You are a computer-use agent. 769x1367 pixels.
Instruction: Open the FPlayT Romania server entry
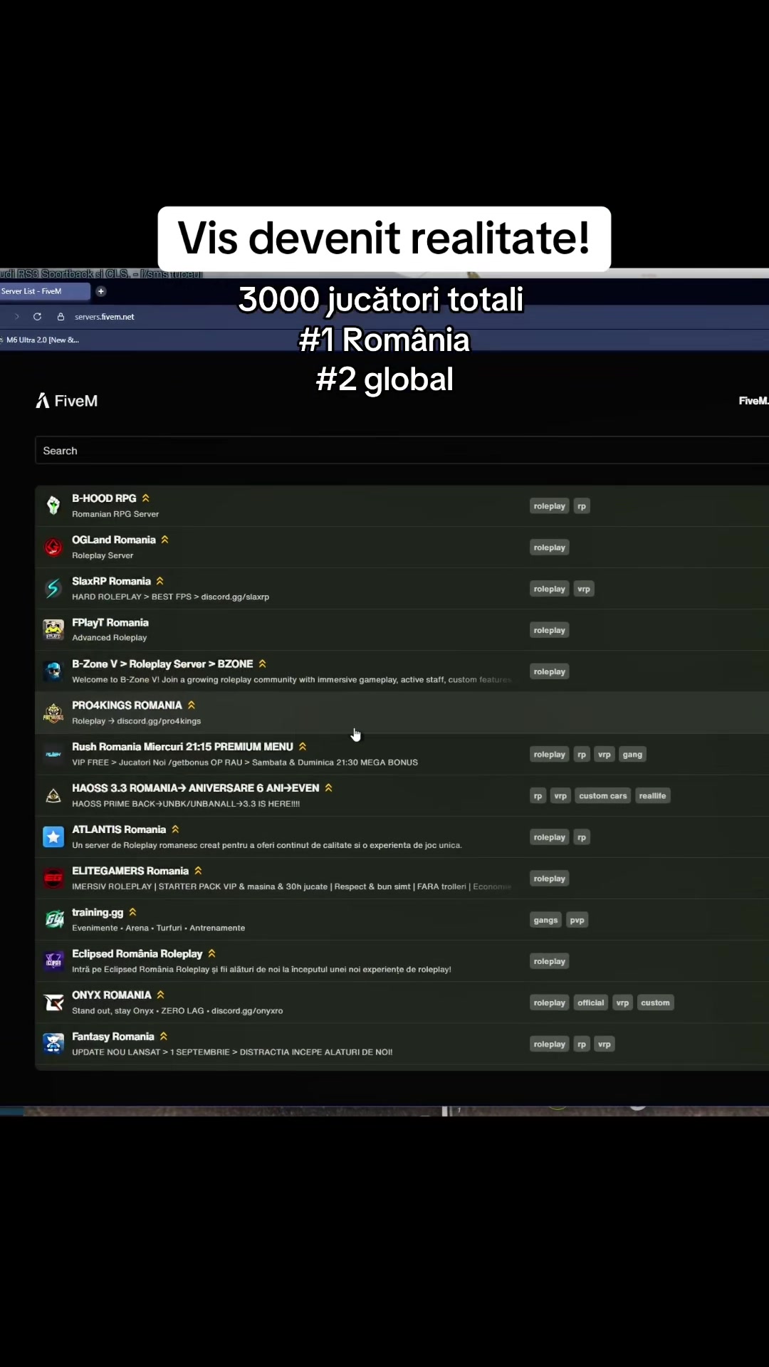(402, 630)
